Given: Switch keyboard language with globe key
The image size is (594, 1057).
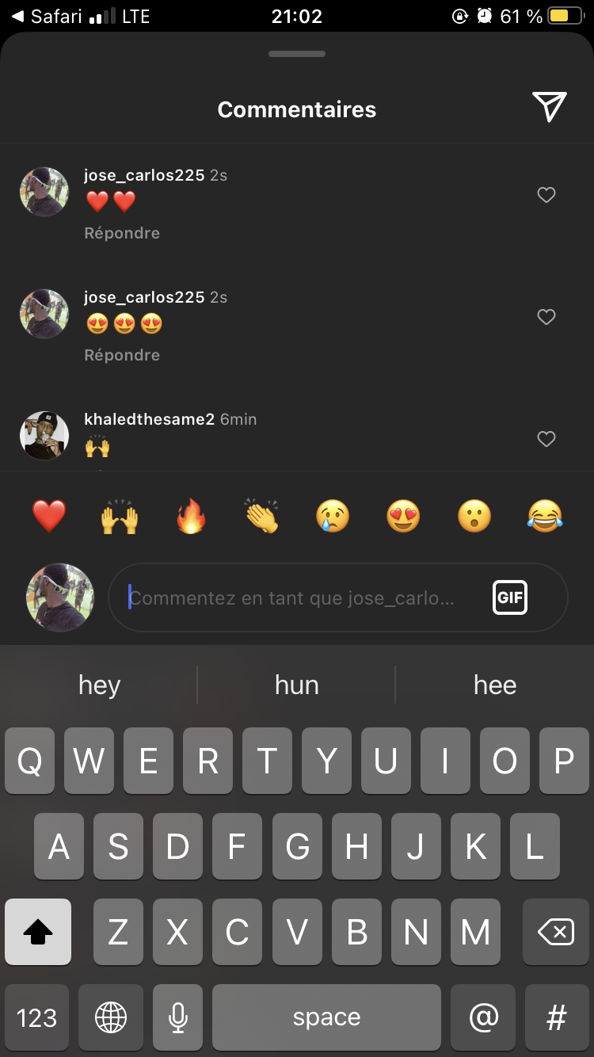Looking at the screenshot, I should (x=111, y=1017).
